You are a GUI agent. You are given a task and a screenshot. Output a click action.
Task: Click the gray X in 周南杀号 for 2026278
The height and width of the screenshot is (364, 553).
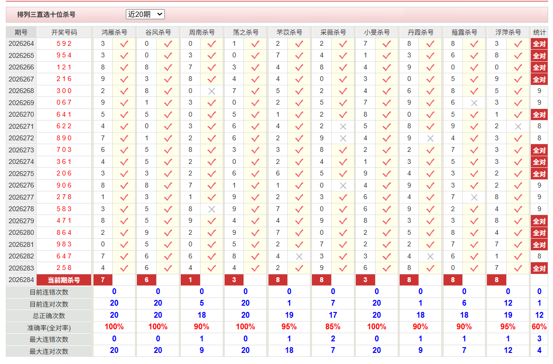[x=212, y=209]
